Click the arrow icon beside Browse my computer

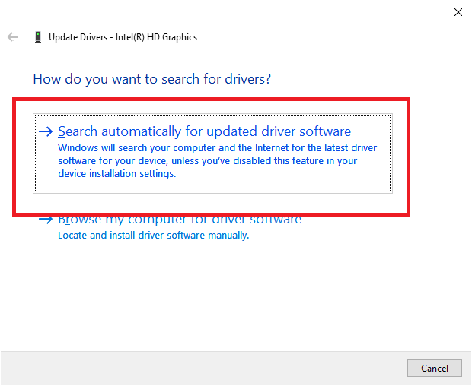(x=46, y=220)
